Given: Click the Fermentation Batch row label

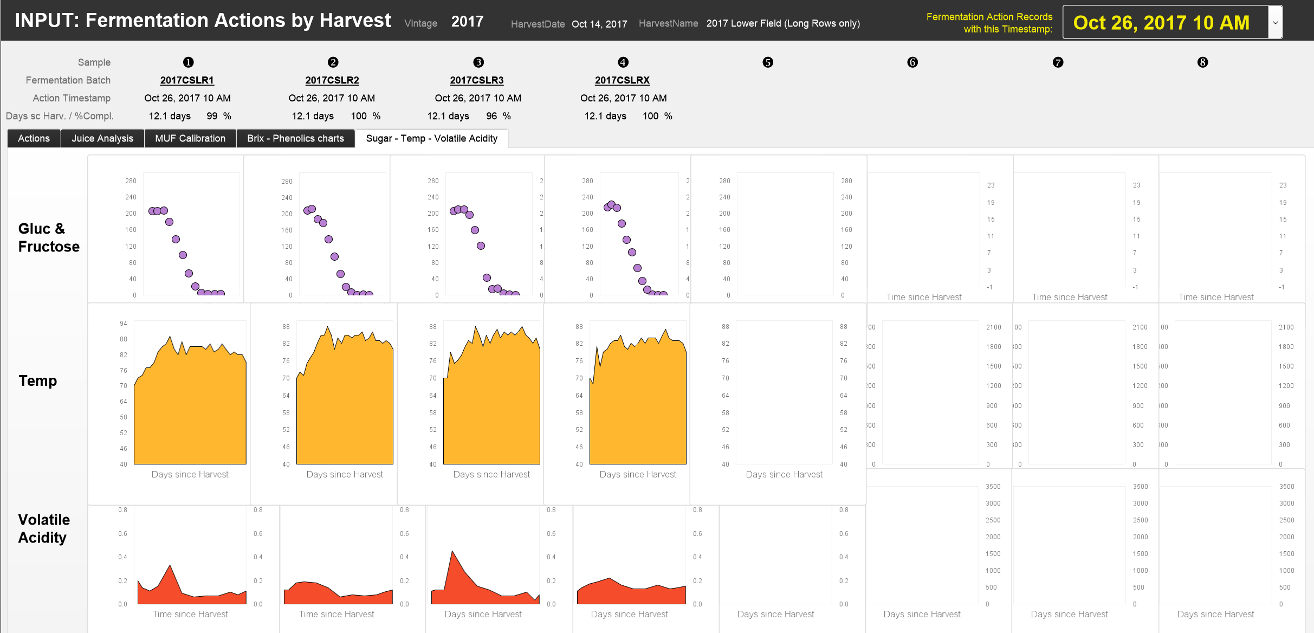Looking at the screenshot, I should point(68,80).
